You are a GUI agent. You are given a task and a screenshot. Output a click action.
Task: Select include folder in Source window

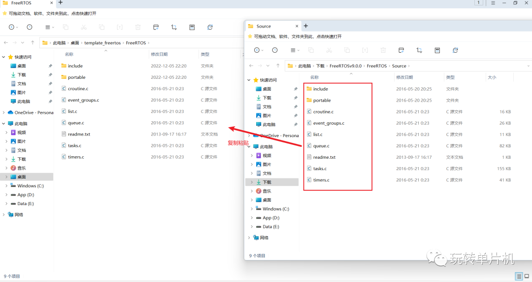[x=320, y=89]
